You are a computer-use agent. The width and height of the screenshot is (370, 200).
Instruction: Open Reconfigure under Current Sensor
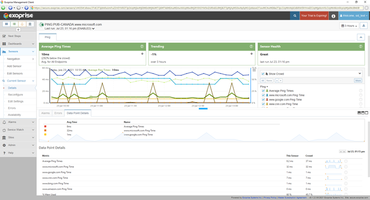point(15,95)
